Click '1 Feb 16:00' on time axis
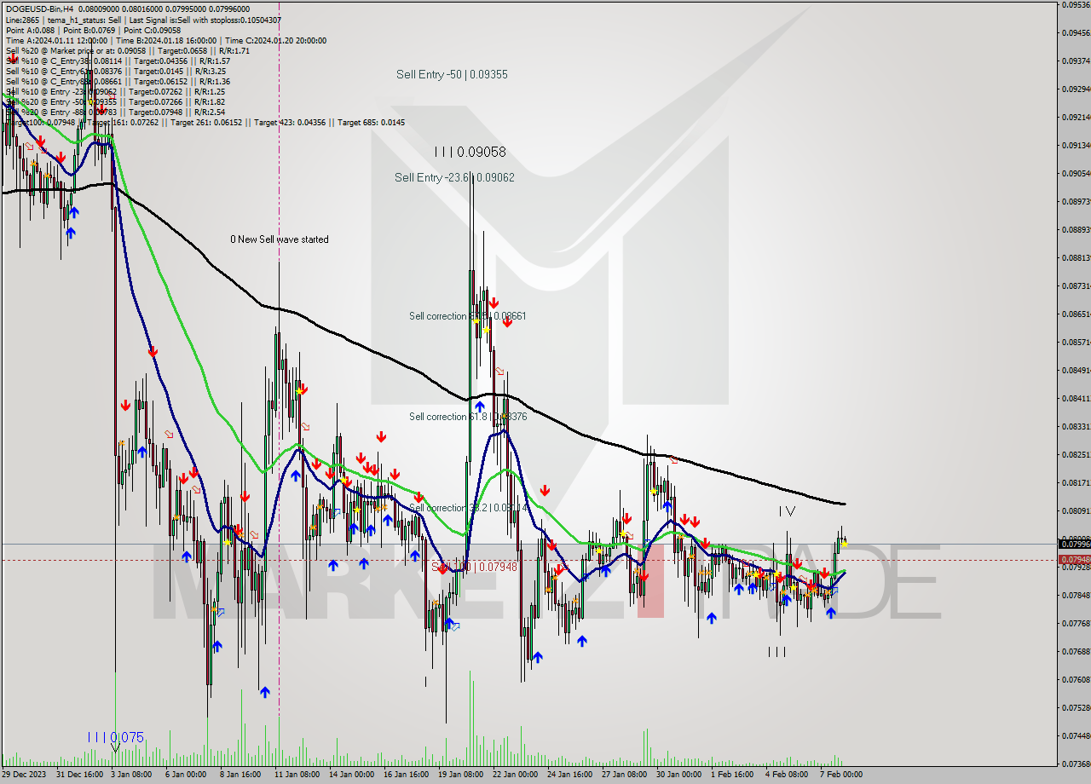Image resolution: width=1091 pixels, height=784 pixels. [733, 775]
